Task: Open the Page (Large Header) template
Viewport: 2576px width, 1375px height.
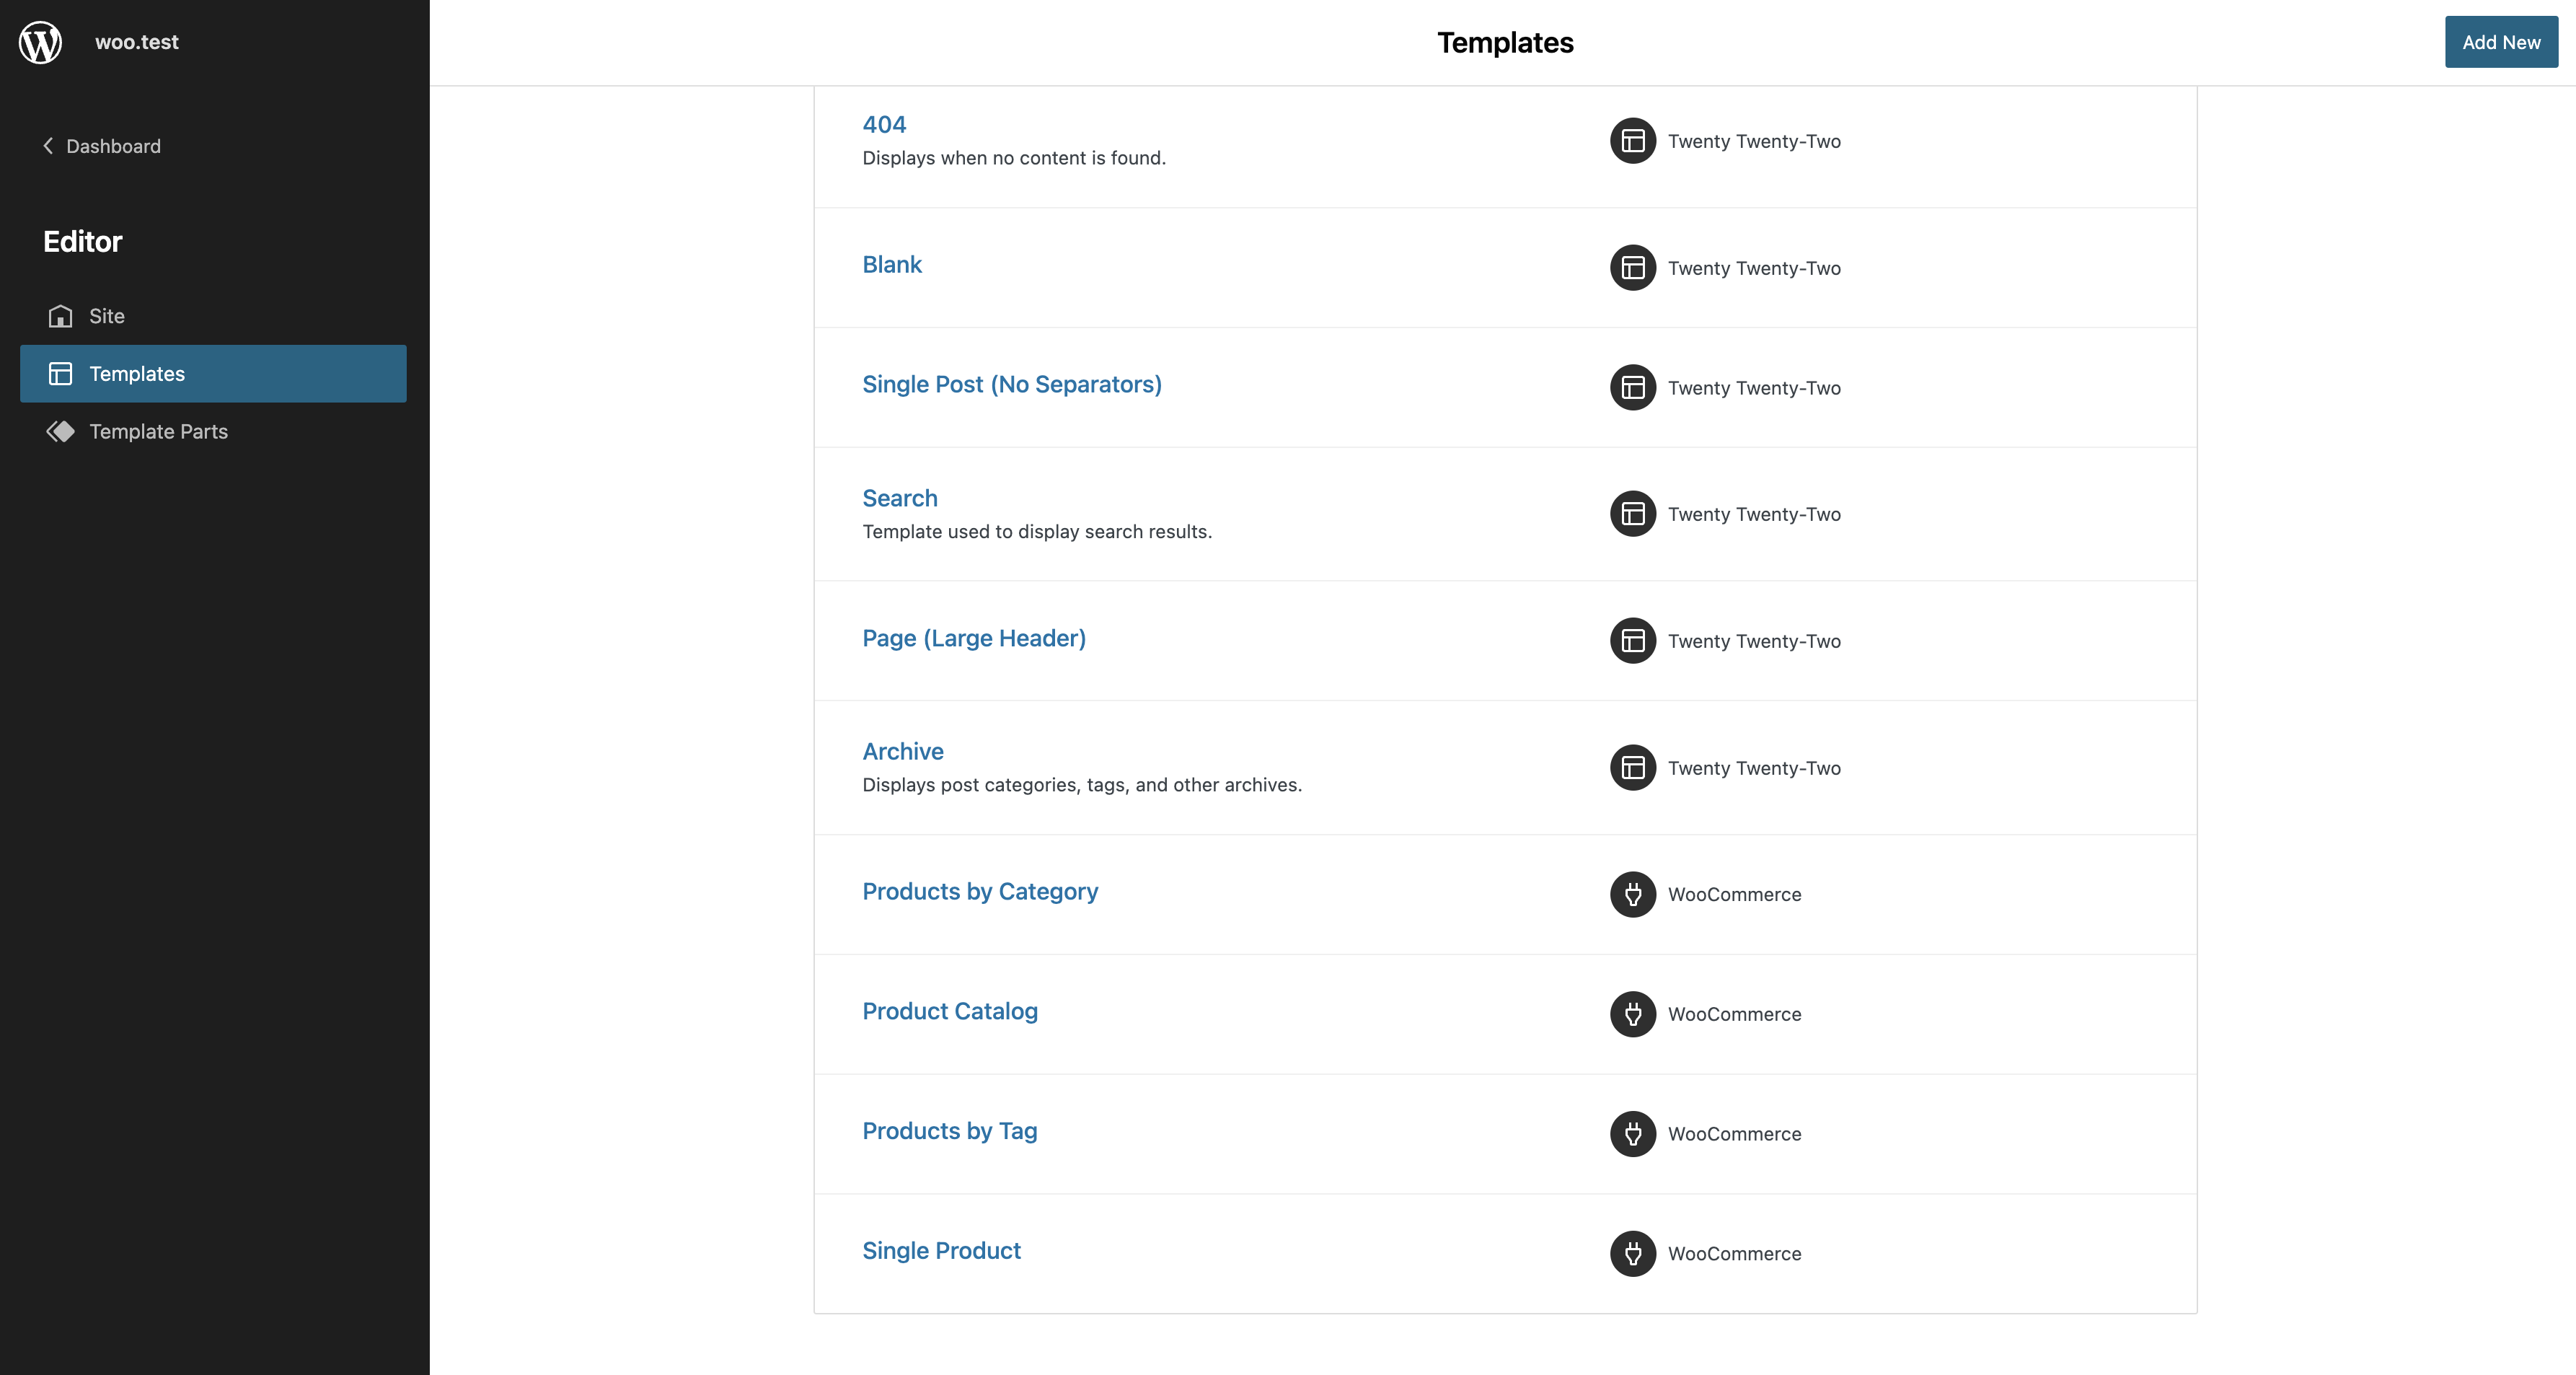Action: (x=974, y=638)
